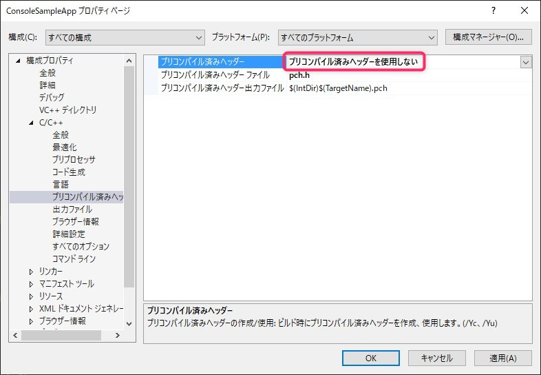Open the 構成マネージャー(O)... dialog
The image size is (541, 375).
point(488,37)
